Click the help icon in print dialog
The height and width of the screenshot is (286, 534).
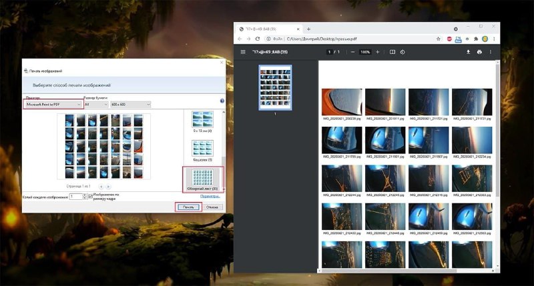tap(222, 101)
